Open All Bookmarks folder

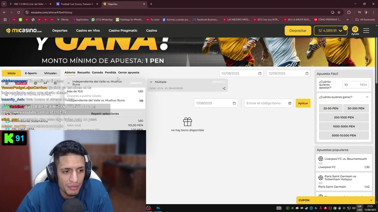click(365, 20)
